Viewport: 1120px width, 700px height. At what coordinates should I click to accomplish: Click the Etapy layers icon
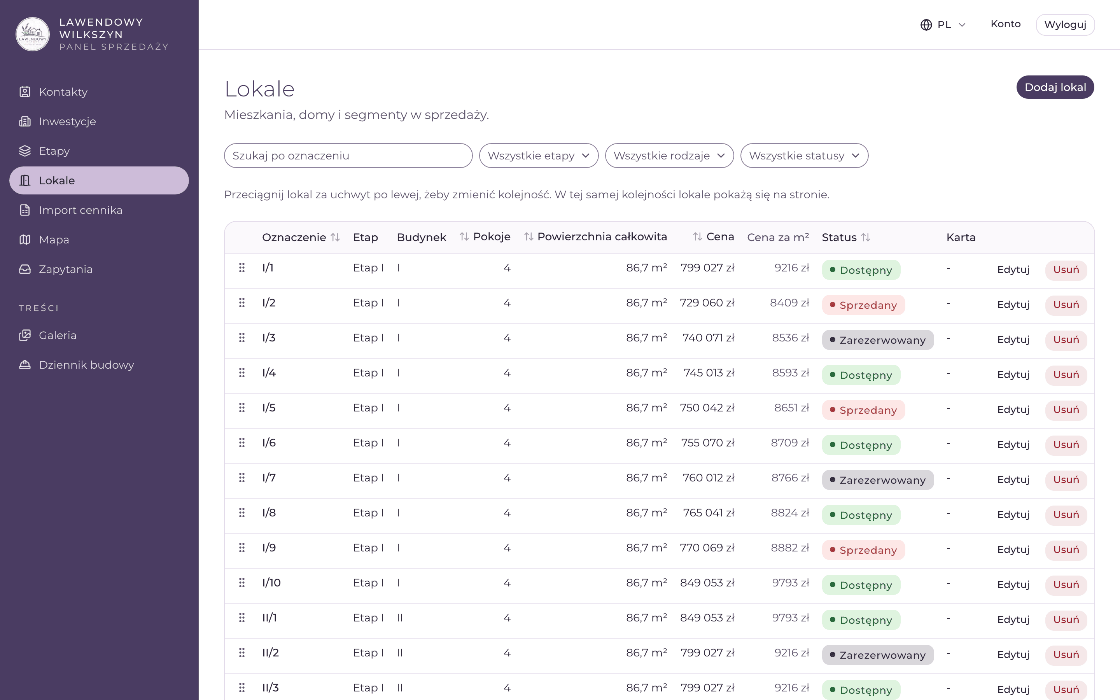pyautogui.click(x=25, y=151)
